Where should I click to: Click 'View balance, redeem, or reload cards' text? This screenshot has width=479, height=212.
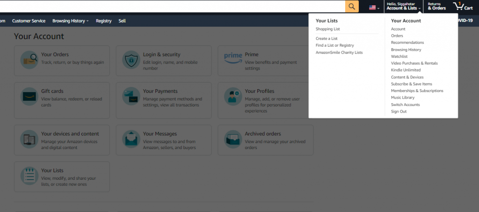click(72, 102)
